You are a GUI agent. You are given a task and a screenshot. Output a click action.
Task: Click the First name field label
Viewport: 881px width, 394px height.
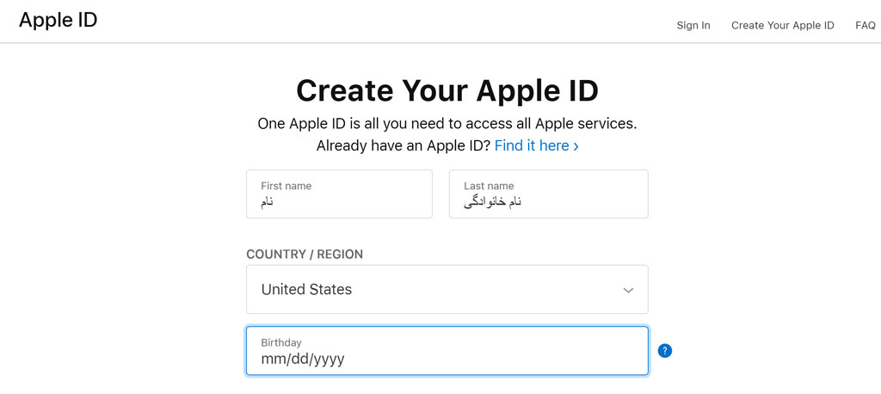(286, 186)
